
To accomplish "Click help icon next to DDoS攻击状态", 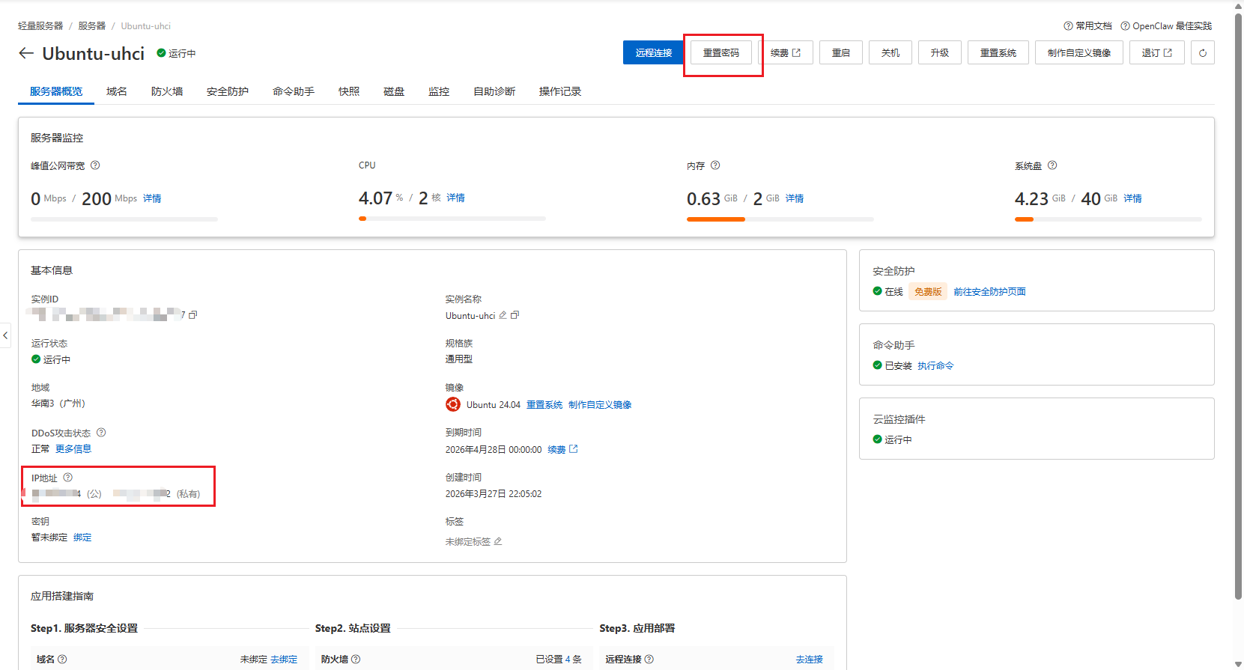I will [x=101, y=433].
